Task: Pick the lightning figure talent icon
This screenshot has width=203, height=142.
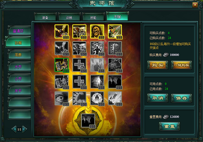Action: pyautogui.click(x=97, y=48)
